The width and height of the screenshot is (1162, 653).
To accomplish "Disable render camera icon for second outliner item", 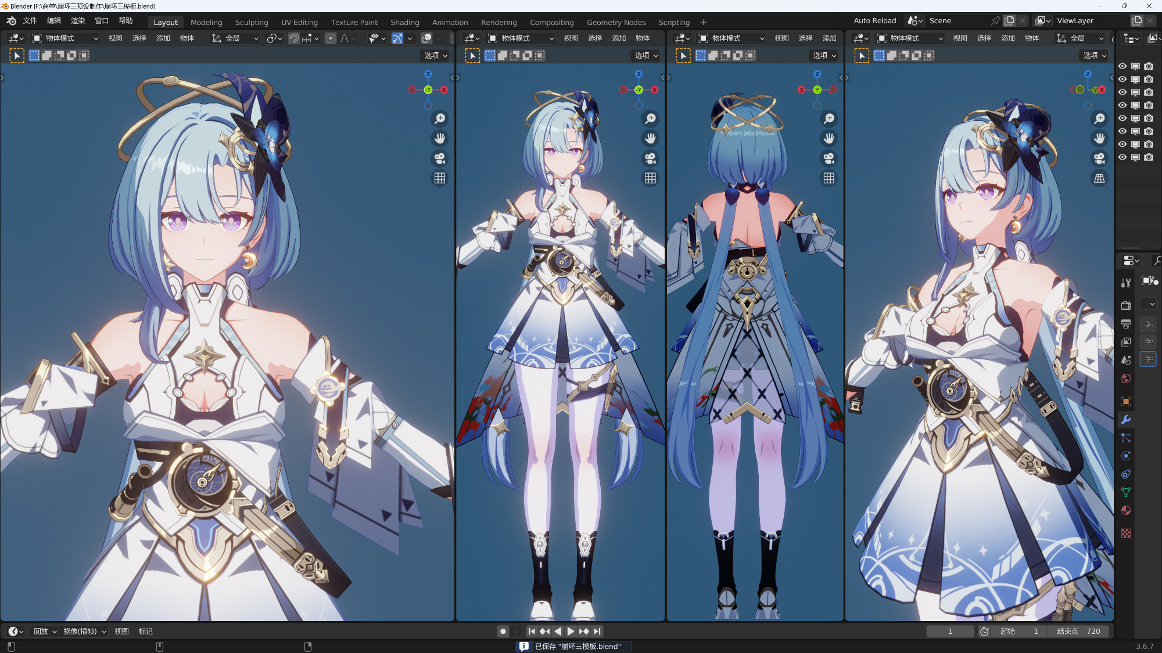I will (1149, 79).
